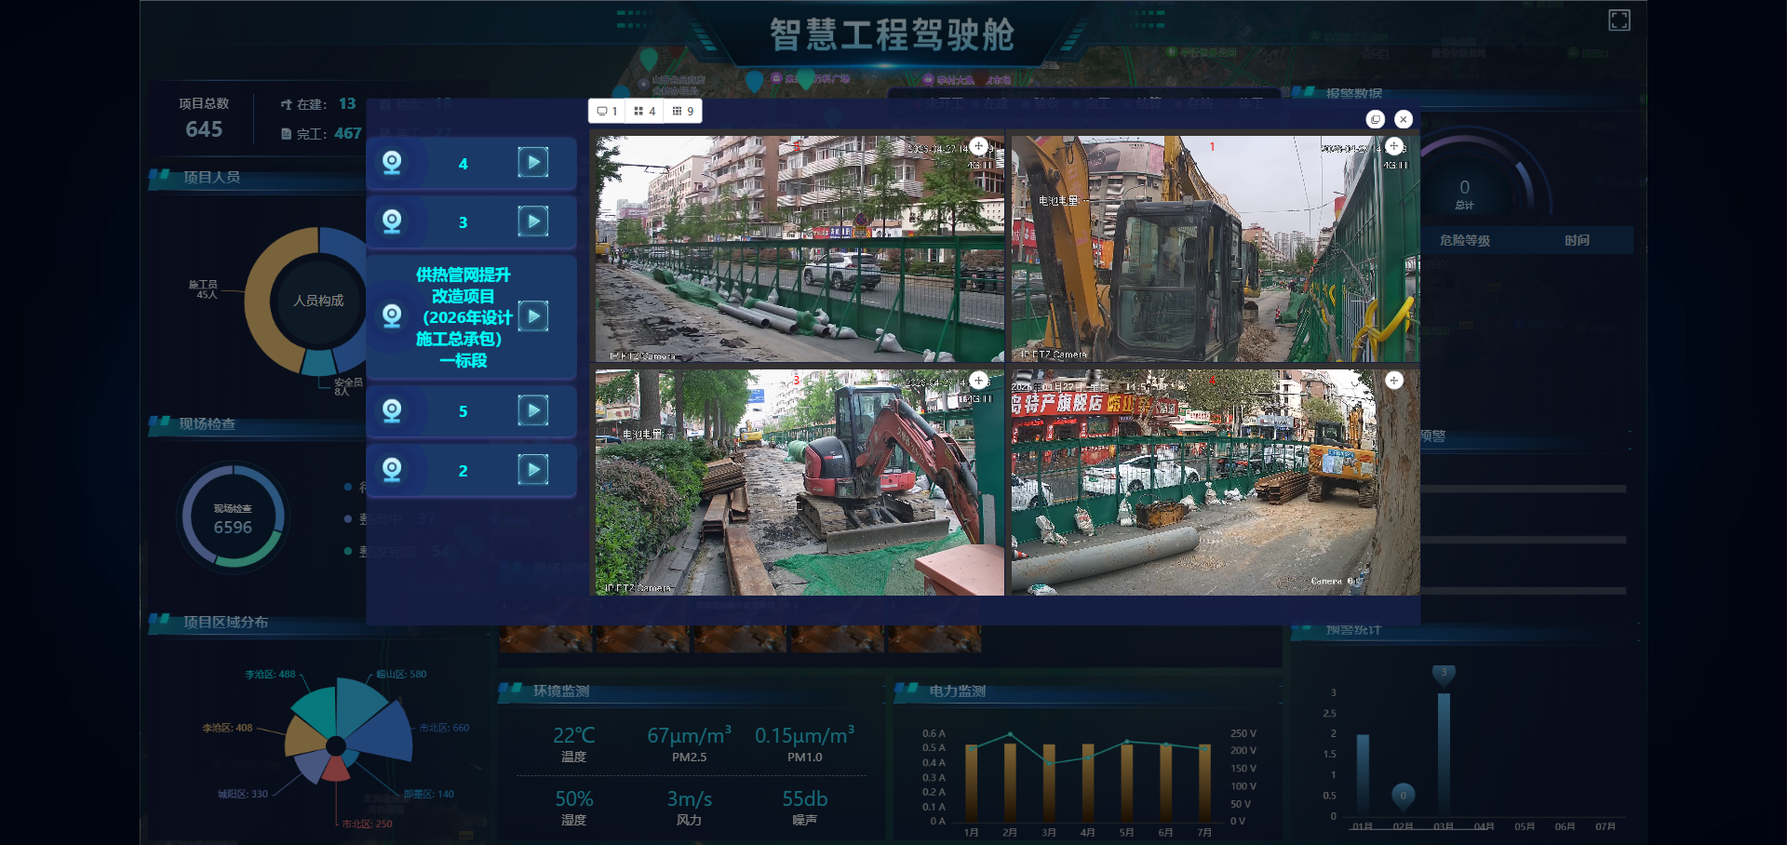Switch to the 9-grid video layout
This screenshot has height=845, width=1787.
click(x=683, y=112)
